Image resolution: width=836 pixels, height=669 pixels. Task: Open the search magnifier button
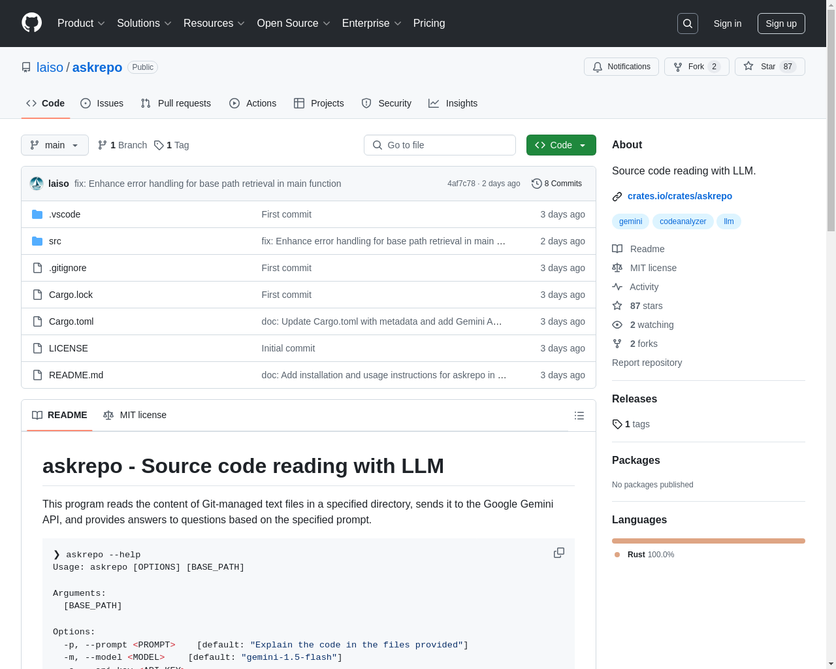tap(688, 24)
